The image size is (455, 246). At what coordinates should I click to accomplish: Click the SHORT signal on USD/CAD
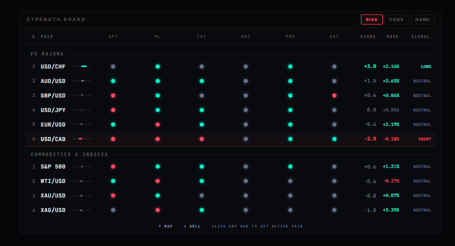coord(424,139)
